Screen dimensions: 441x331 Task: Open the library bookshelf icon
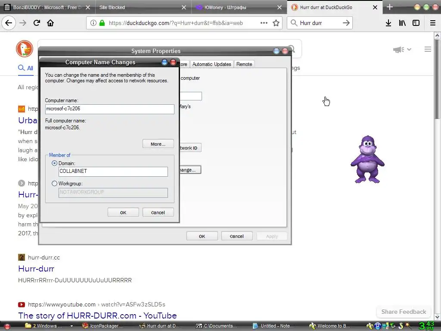pyautogui.click(x=402, y=23)
